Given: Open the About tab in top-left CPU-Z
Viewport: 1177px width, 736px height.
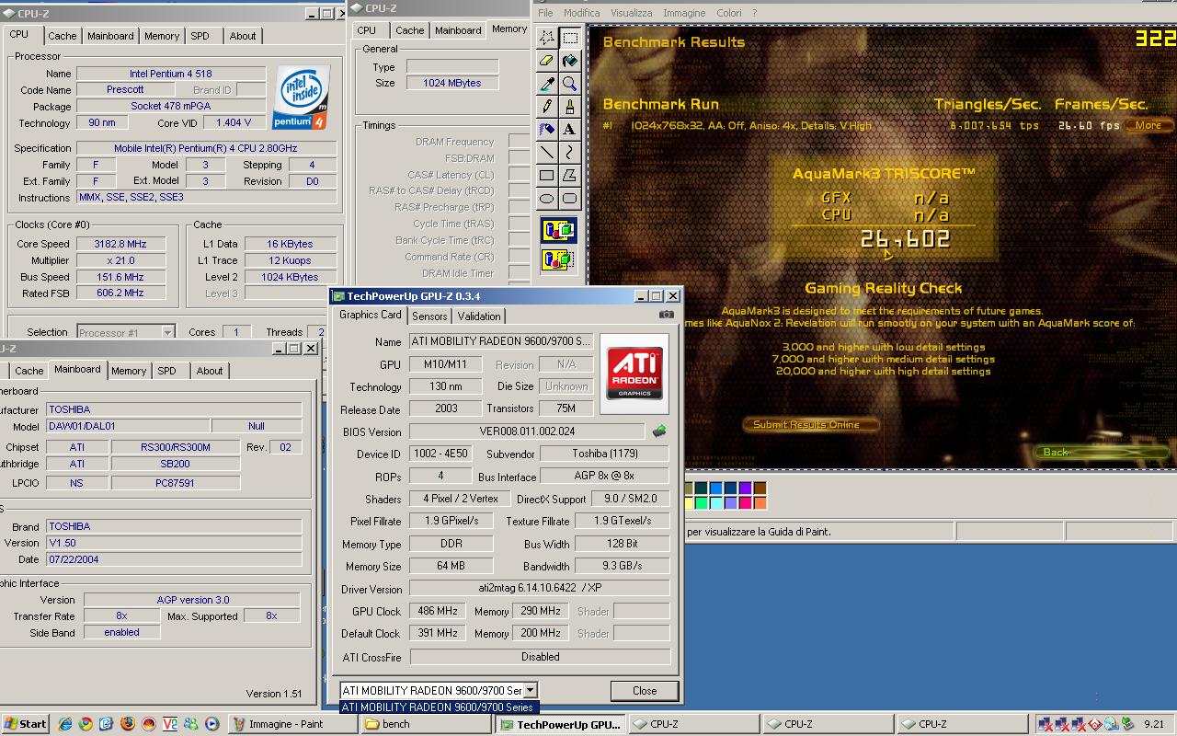Looking at the screenshot, I should tap(243, 36).
